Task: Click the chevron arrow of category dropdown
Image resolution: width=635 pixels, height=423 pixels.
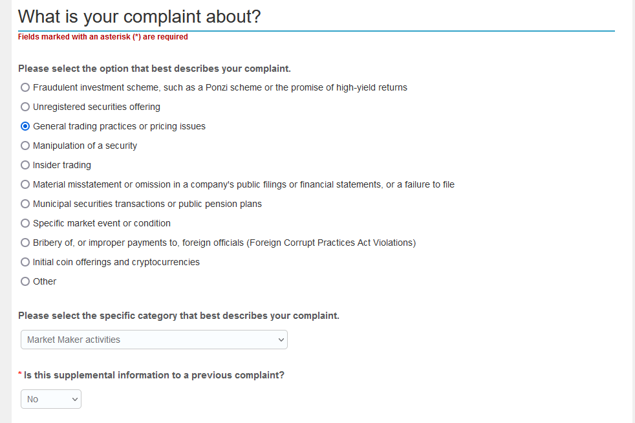Action: 281,340
